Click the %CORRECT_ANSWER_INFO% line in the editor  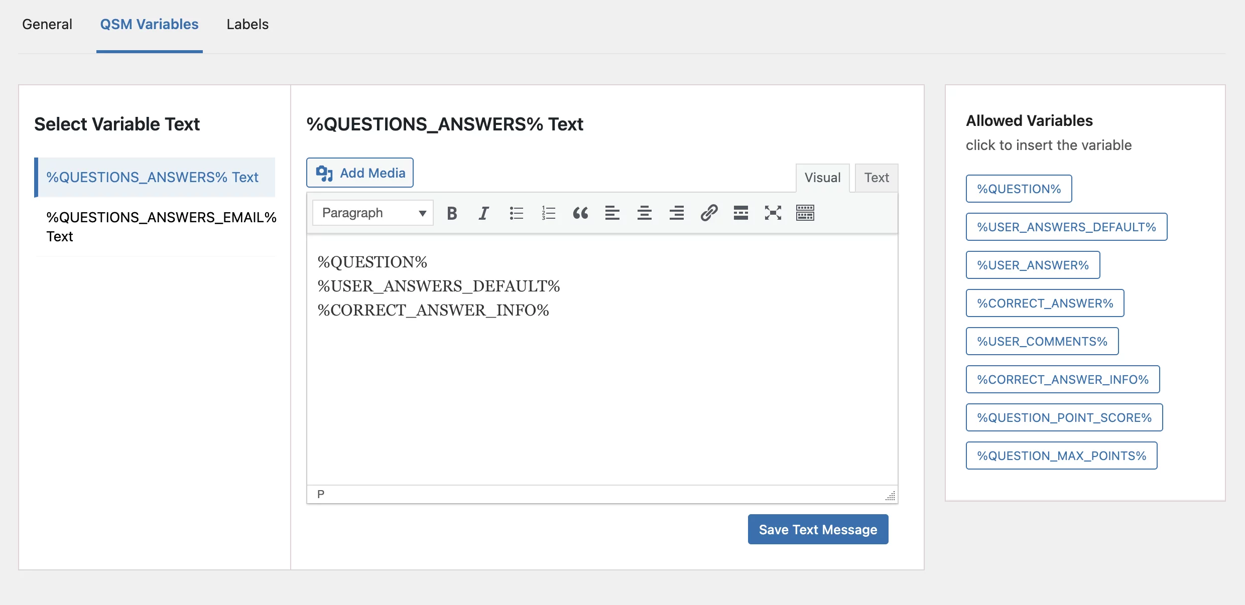point(433,310)
